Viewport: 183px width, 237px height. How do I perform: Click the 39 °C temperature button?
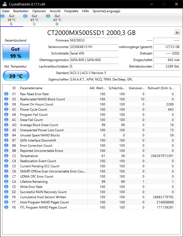tap(16, 76)
